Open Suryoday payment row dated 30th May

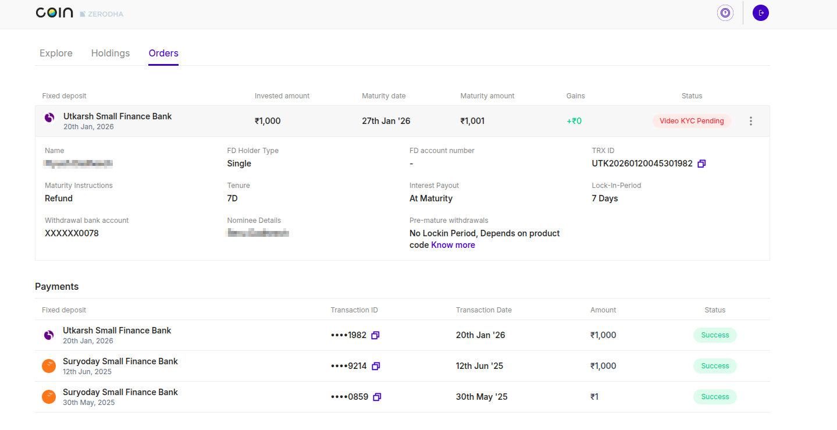point(120,392)
